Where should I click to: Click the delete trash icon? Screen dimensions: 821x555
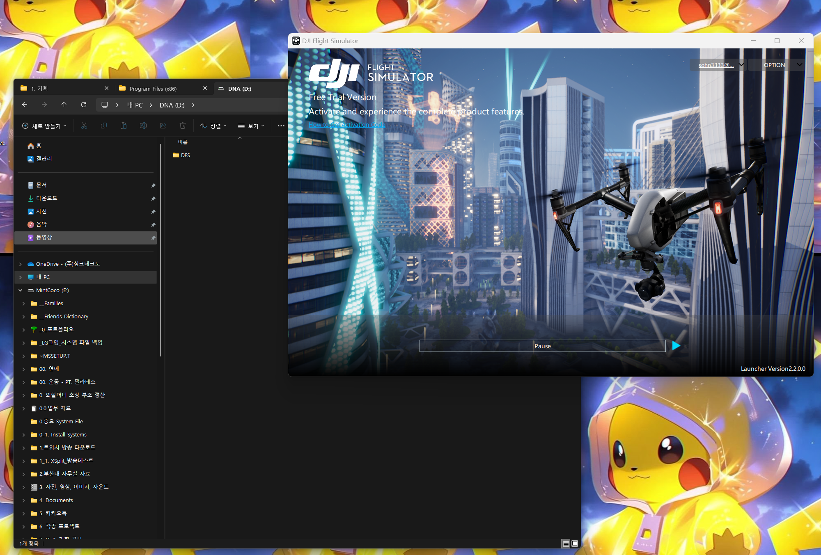[x=183, y=126]
